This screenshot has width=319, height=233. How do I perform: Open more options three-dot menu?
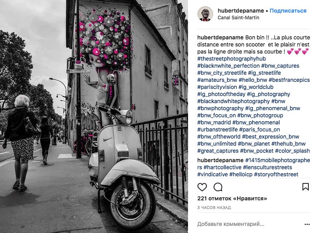(307, 224)
